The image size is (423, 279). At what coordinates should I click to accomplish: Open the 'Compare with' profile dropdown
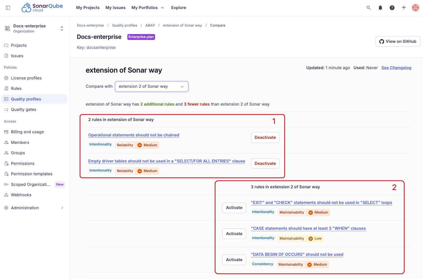[x=151, y=86]
